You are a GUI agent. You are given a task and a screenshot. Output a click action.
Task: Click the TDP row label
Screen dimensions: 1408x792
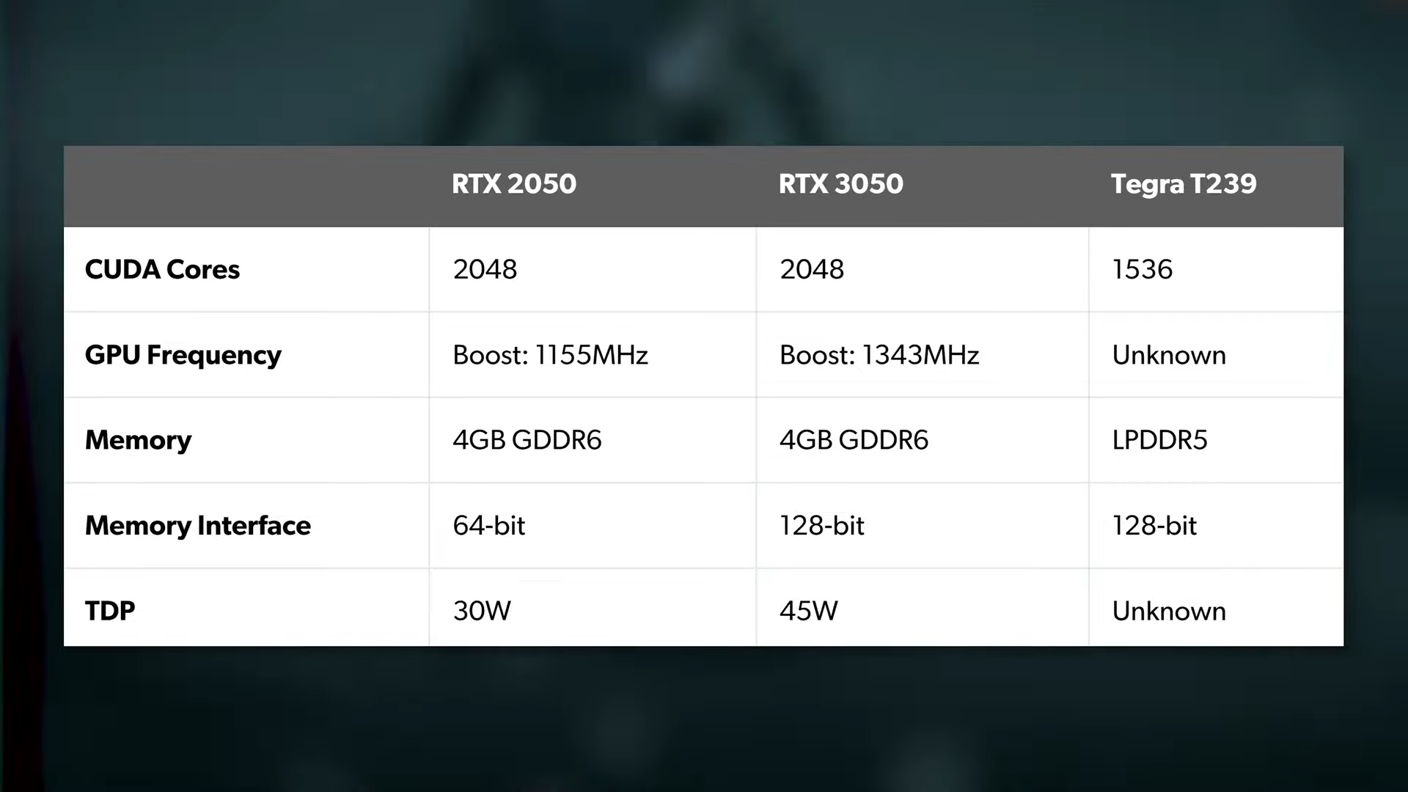pos(110,611)
